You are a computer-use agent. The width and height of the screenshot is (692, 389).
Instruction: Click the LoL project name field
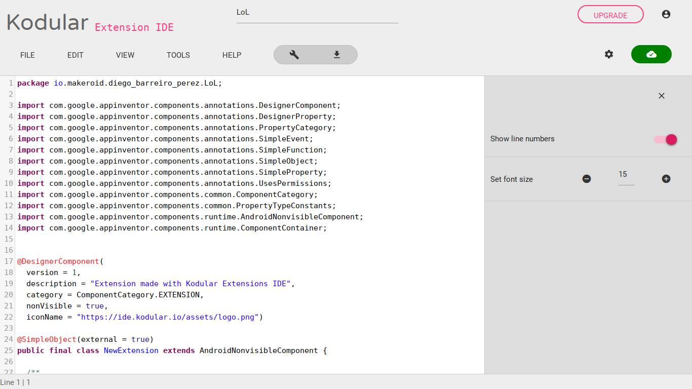point(317,13)
